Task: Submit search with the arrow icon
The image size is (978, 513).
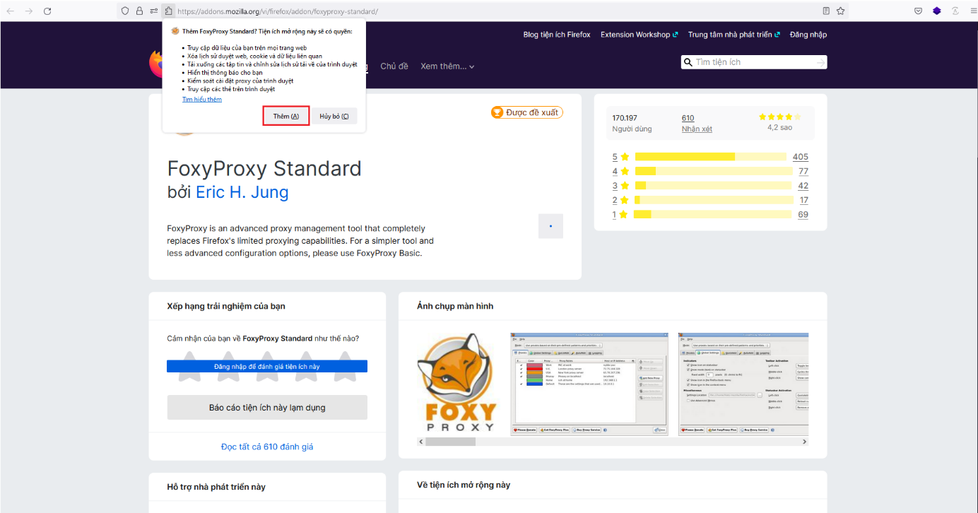Action: click(x=820, y=62)
